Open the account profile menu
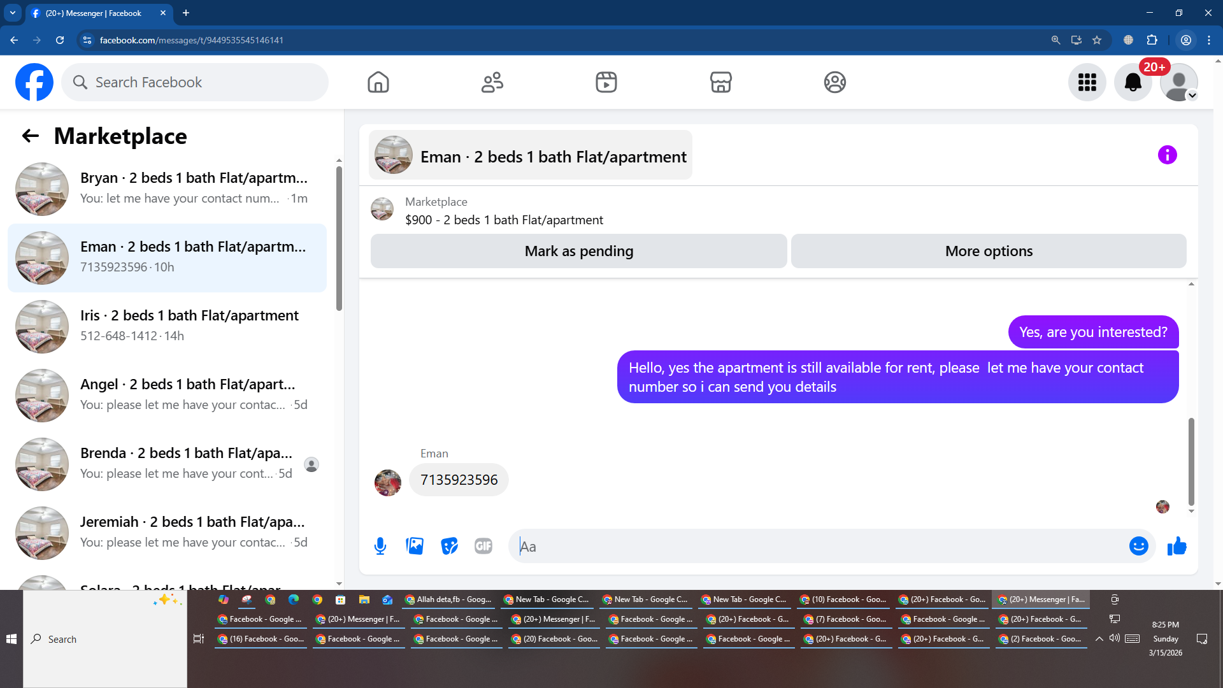This screenshot has width=1223, height=688. 1178,82
